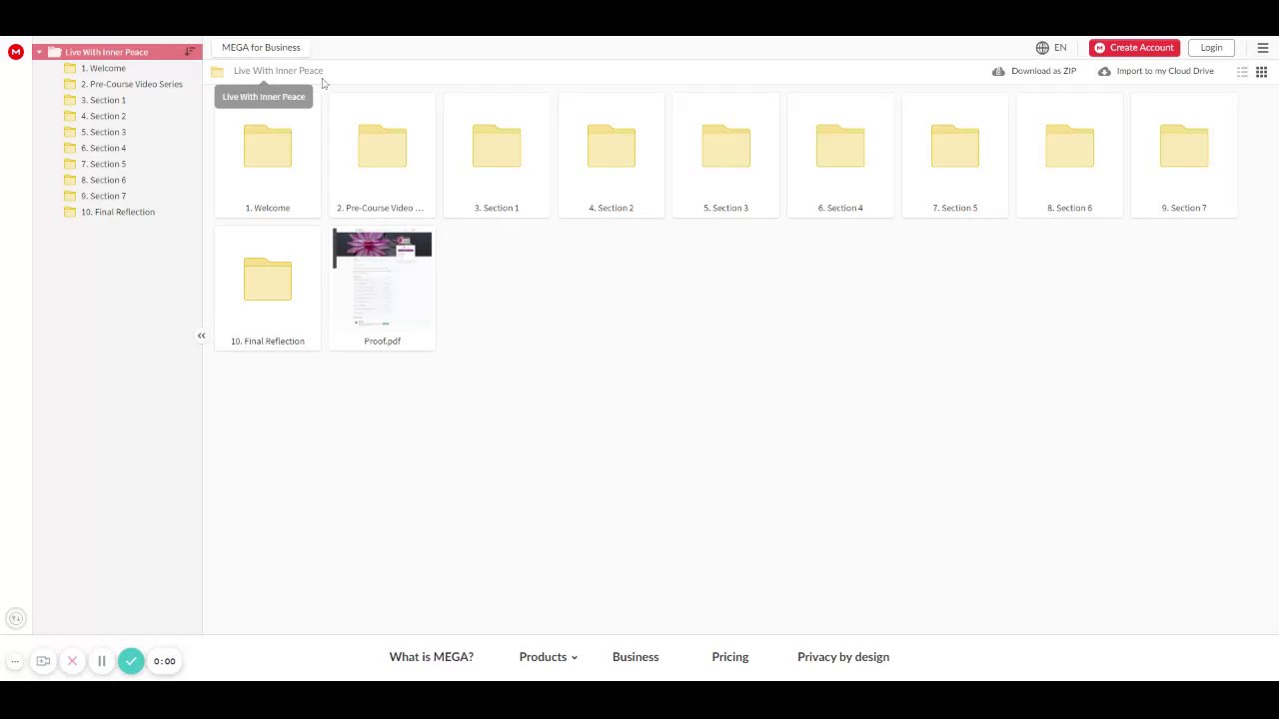Switch to list view
1279x719 pixels.
pos(1242,72)
